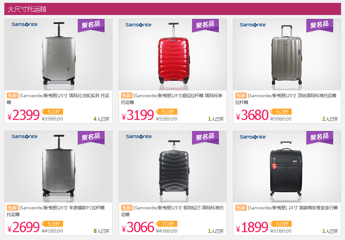
Task: Open the black fabric 24寸 business suitcase image
Action: click(x=287, y=167)
